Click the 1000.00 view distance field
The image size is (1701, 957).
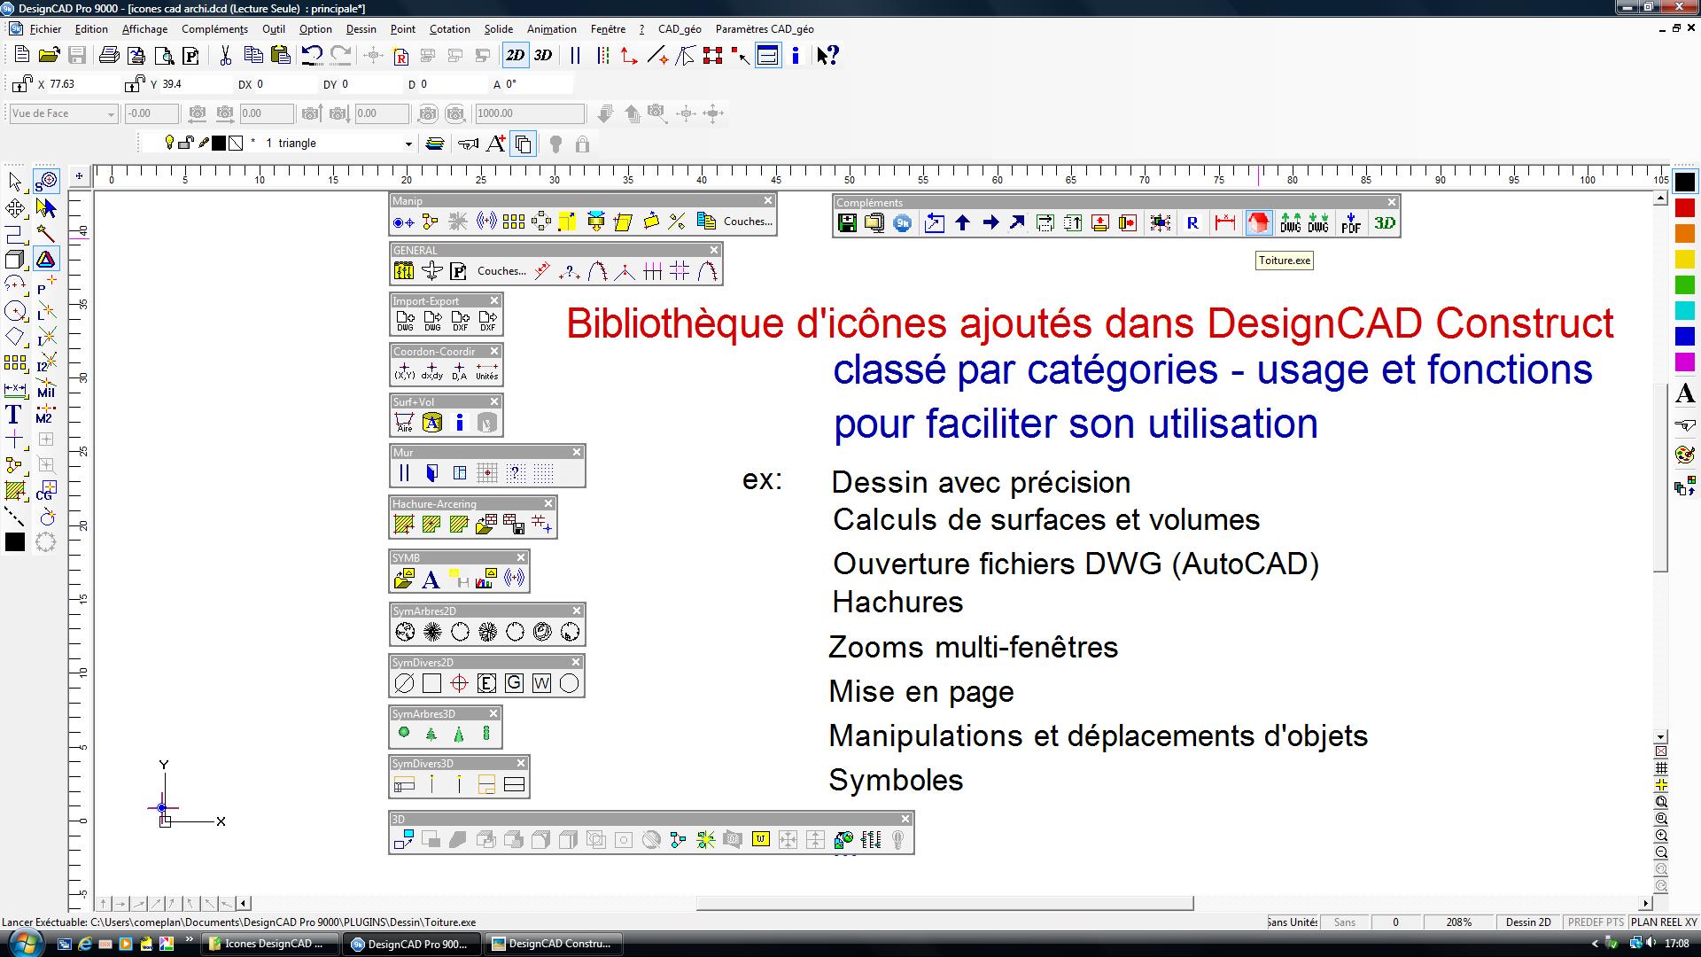point(530,113)
